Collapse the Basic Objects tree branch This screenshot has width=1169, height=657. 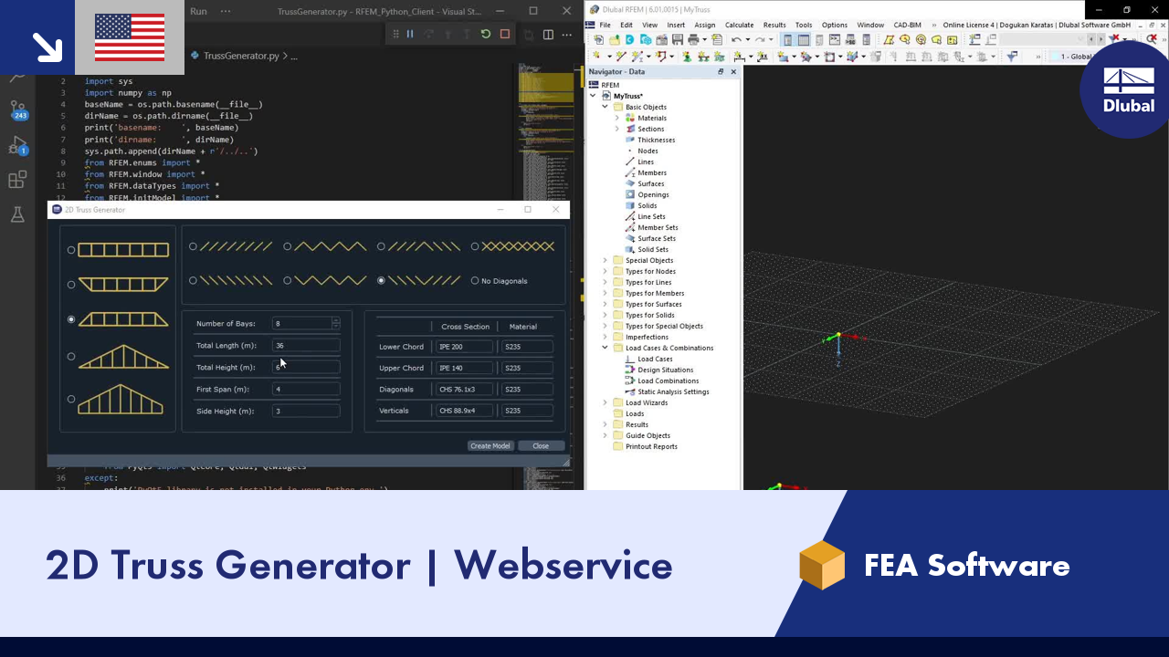[x=605, y=107]
